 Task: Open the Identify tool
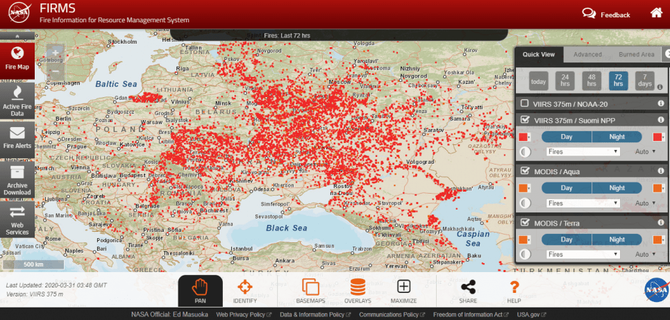244,290
